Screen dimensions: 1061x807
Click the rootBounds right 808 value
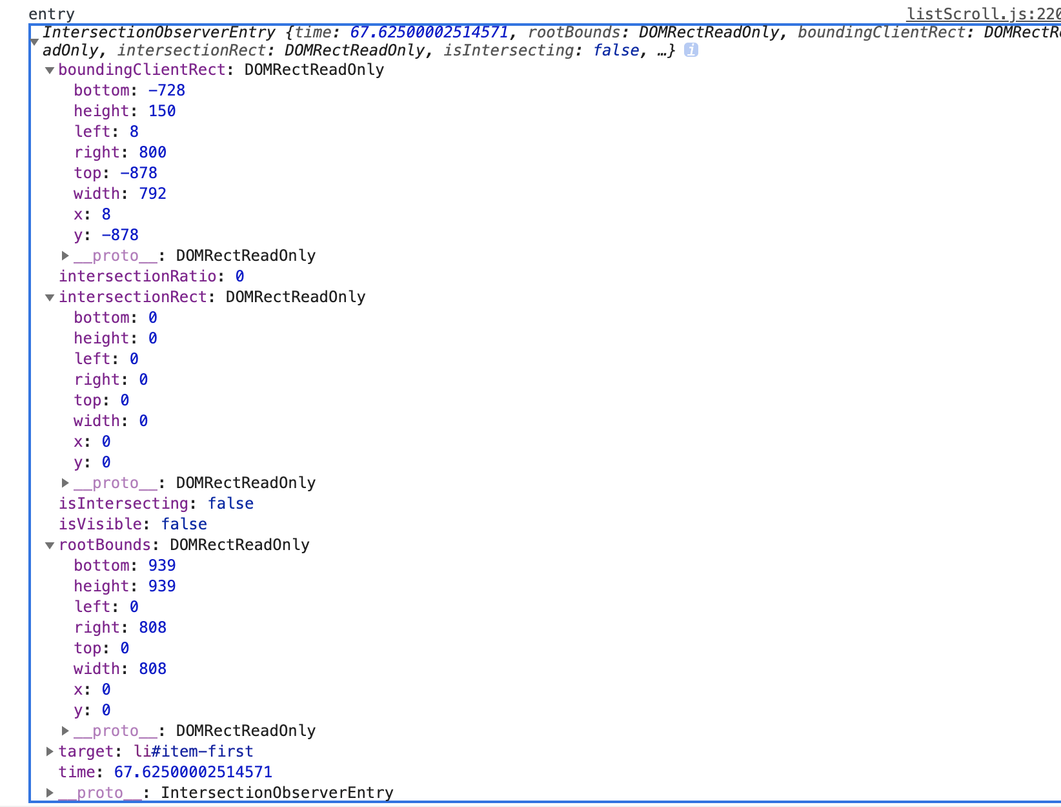(x=153, y=628)
